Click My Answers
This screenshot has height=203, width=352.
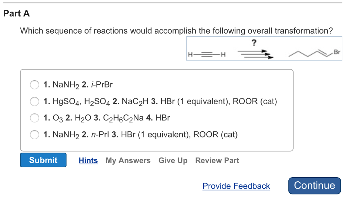click(x=128, y=160)
